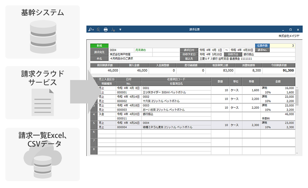Click the scrollbar up arrow in item grid

point(297,88)
